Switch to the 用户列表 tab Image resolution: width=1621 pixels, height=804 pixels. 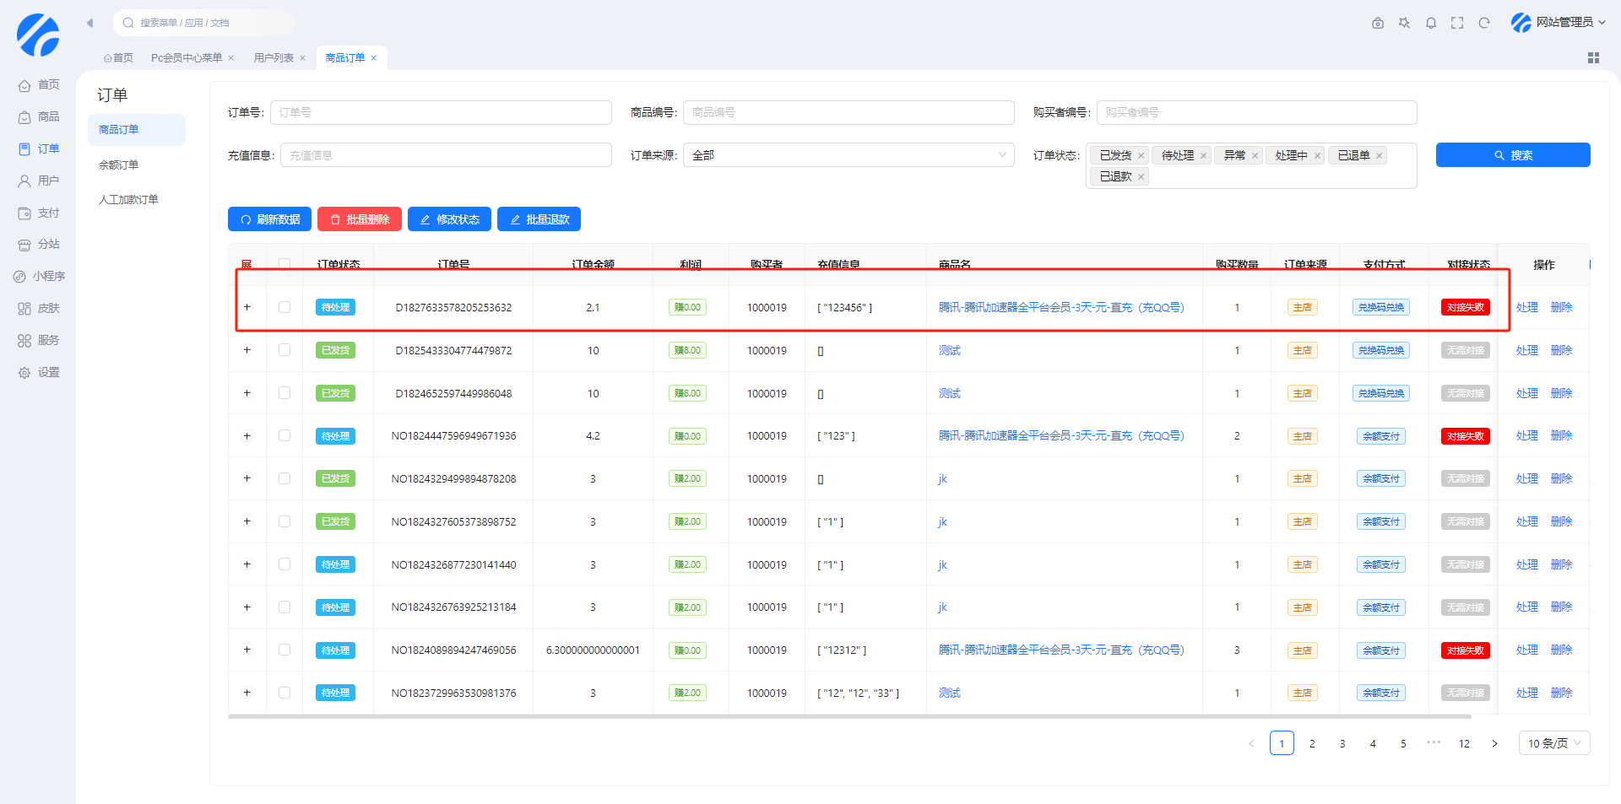pyautogui.click(x=274, y=57)
